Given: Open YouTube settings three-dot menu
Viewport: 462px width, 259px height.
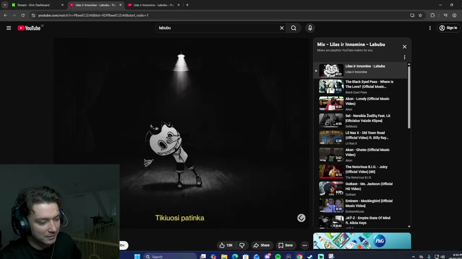Looking at the screenshot, I should (x=430, y=28).
